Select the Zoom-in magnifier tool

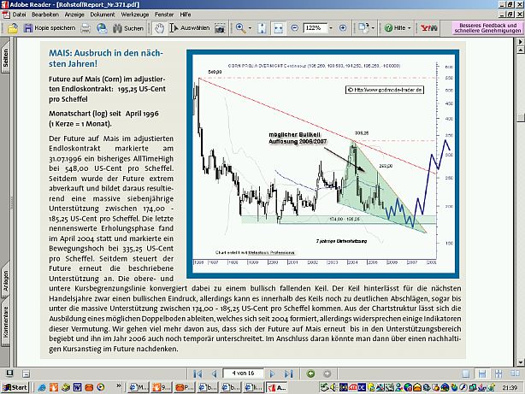click(240, 28)
